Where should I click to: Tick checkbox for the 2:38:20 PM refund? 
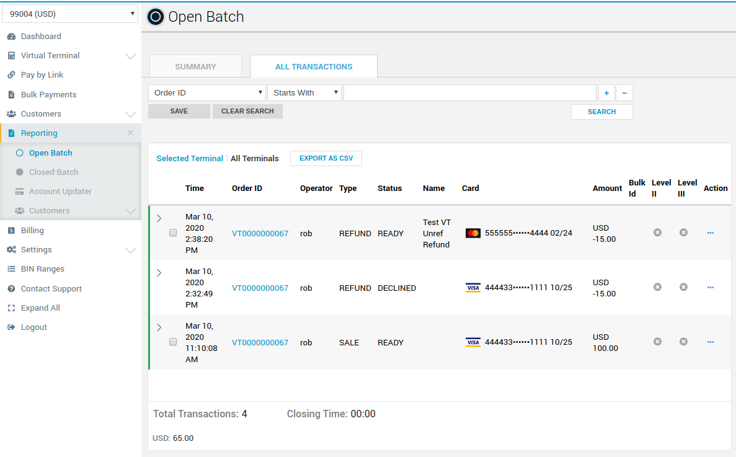(x=173, y=233)
